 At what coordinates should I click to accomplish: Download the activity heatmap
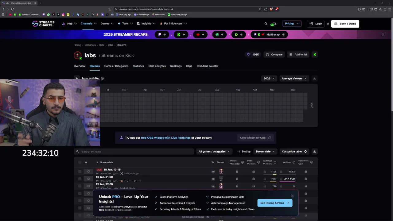(x=314, y=79)
